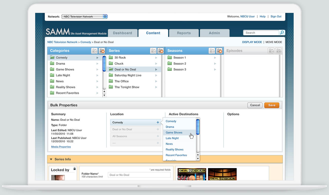Select Game Shows from location dropdown list
The image size is (329, 195).
[x=174, y=133]
